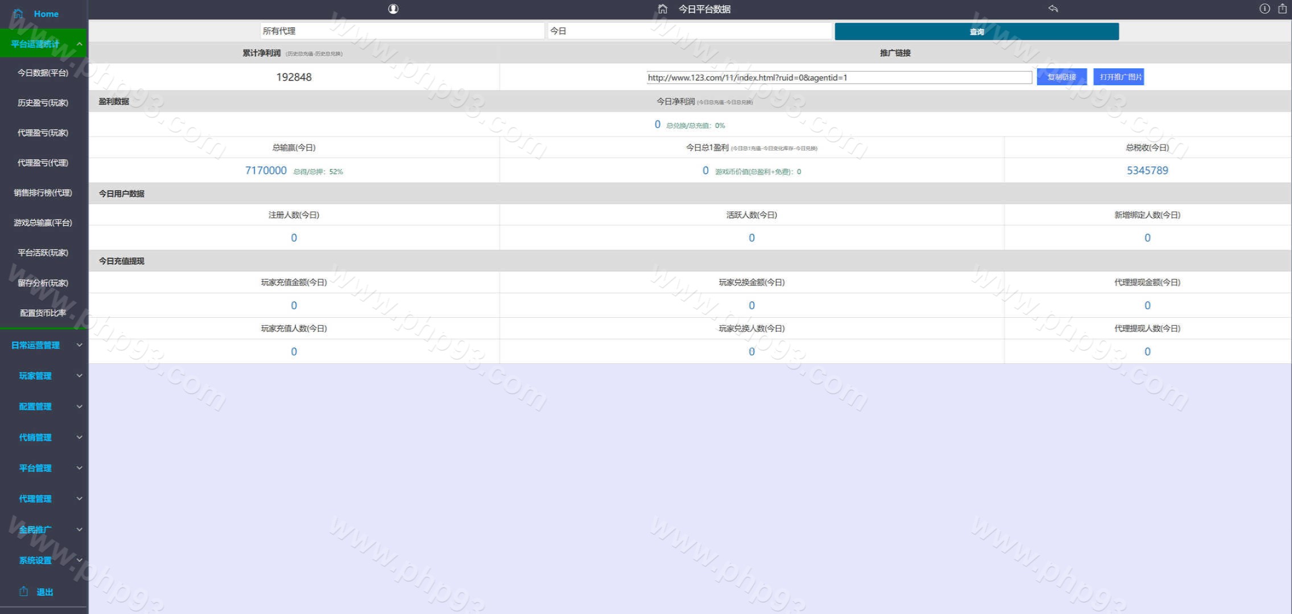Viewport: 1292px width, 614px height.
Task: Open the 所有代理 agent dropdown
Action: (402, 31)
